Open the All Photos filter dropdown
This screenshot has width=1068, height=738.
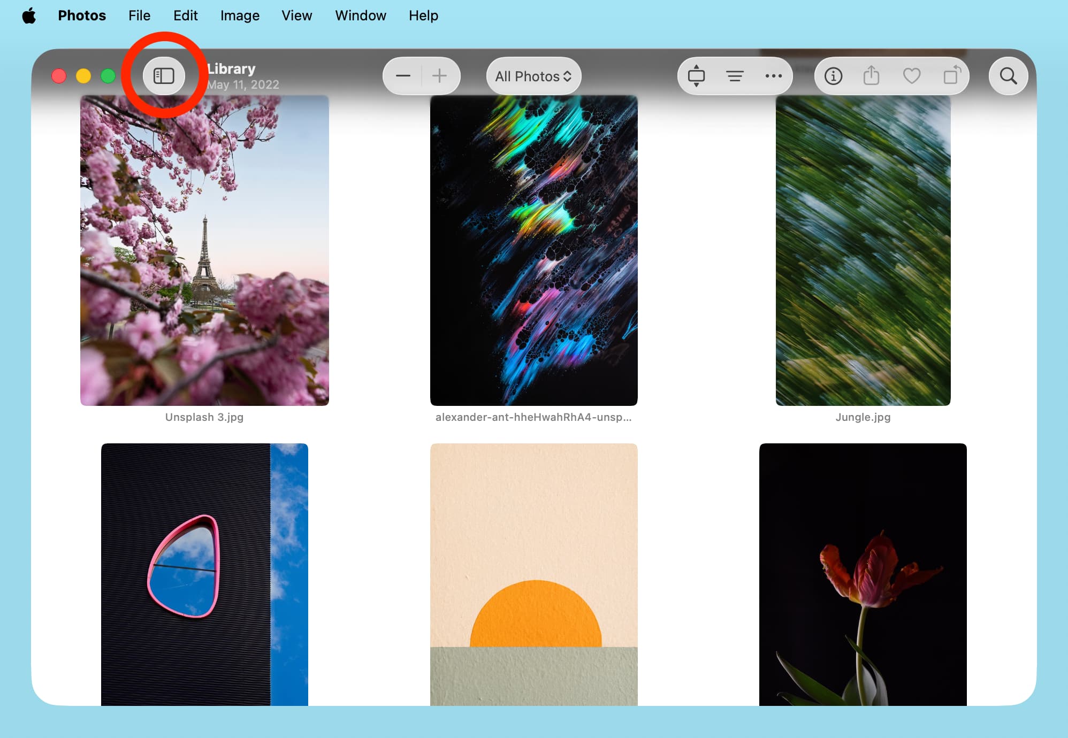click(x=533, y=76)
